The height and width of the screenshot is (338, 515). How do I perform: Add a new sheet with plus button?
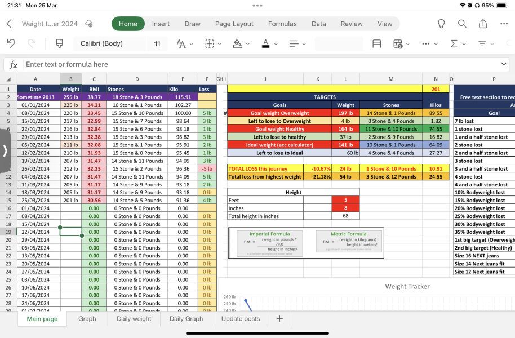pyautogui.click(x=279, y=319)
